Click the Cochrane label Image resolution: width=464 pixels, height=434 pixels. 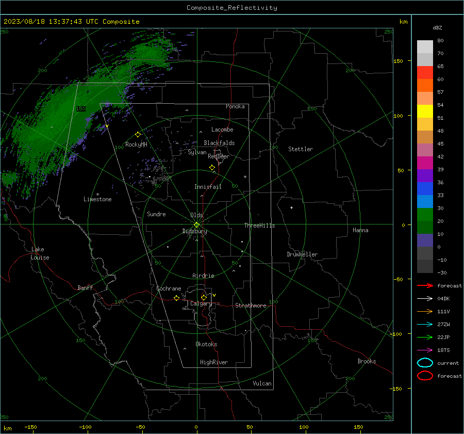pyautogui.click(x=169, y=288)
